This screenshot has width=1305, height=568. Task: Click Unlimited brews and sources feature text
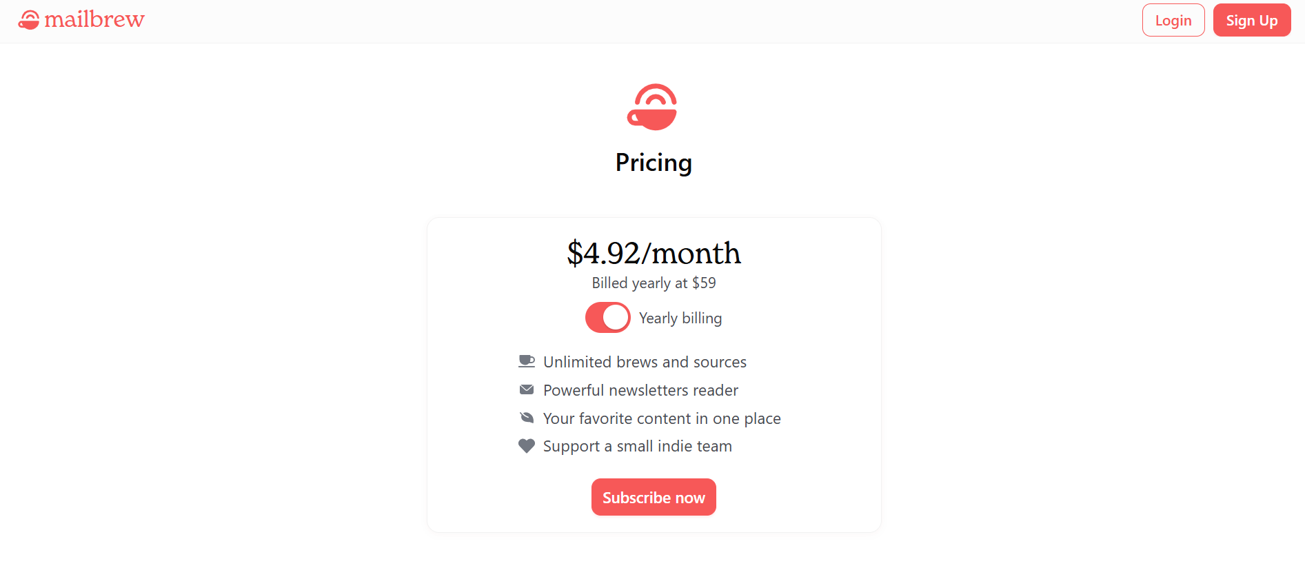(645, 361)
